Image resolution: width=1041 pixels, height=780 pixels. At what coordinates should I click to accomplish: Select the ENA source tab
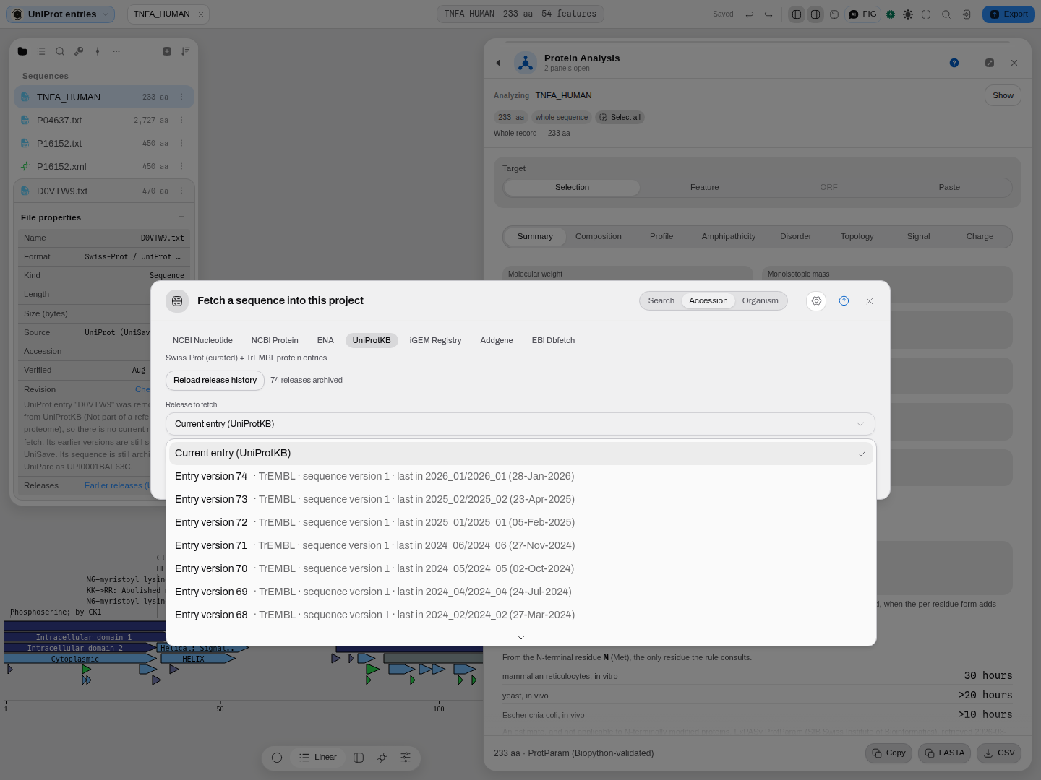pos(325,341)
